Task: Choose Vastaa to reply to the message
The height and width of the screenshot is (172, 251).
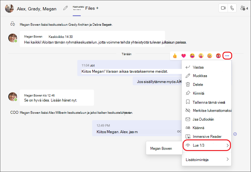Action: [x=207, y=67]
